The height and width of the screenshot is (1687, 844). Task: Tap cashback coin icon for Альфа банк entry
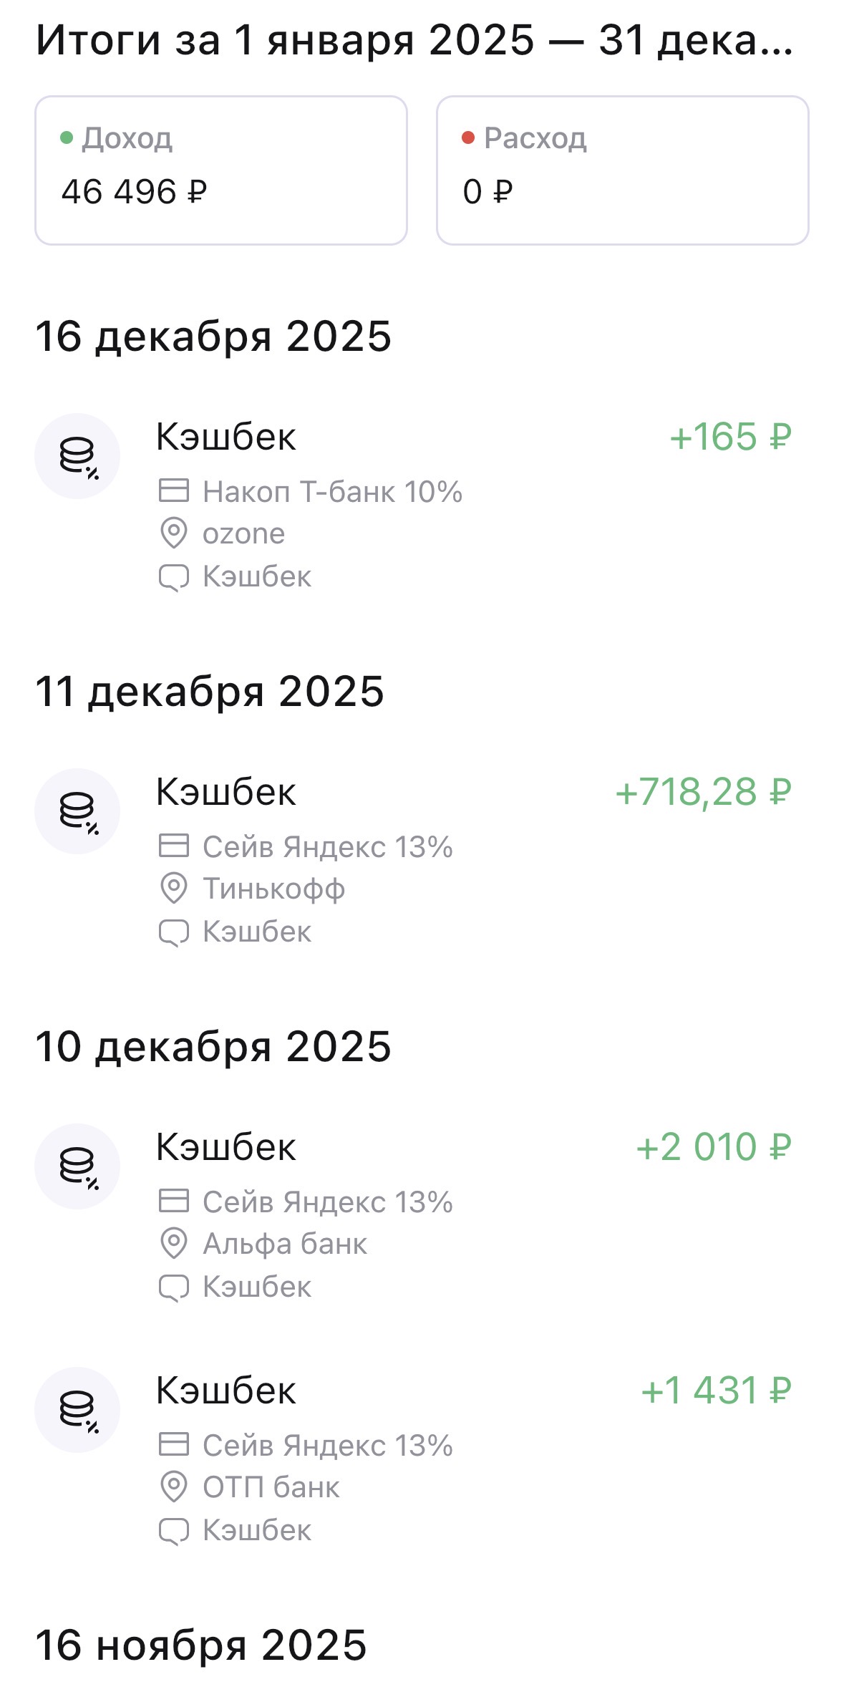(x=77, y=1166)
